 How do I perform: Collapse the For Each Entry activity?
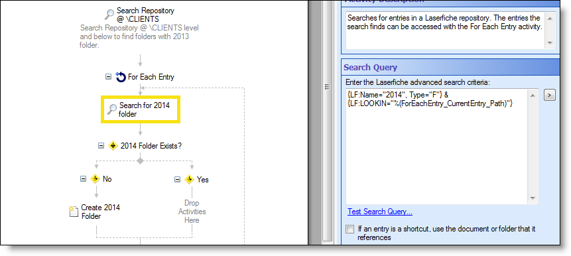point(108,77)
